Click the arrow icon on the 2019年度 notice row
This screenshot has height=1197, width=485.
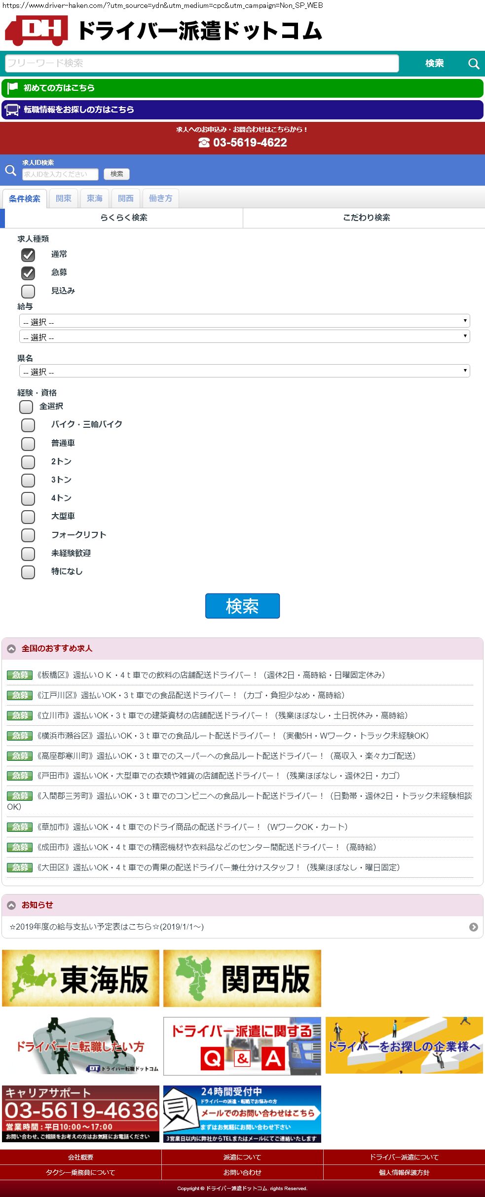473,927
